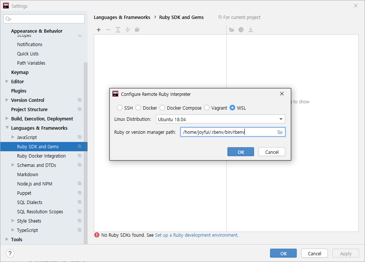Screen dimensions: 365x262
Task: Expand the Build, Execution, Deployment node
Action: click(x=7, y=119)
